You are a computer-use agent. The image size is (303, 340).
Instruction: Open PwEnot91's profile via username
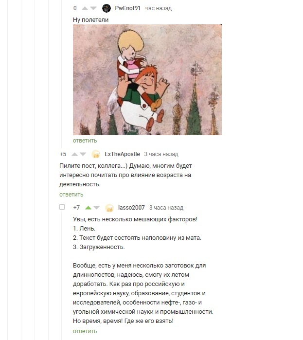[x=127, y=8]
